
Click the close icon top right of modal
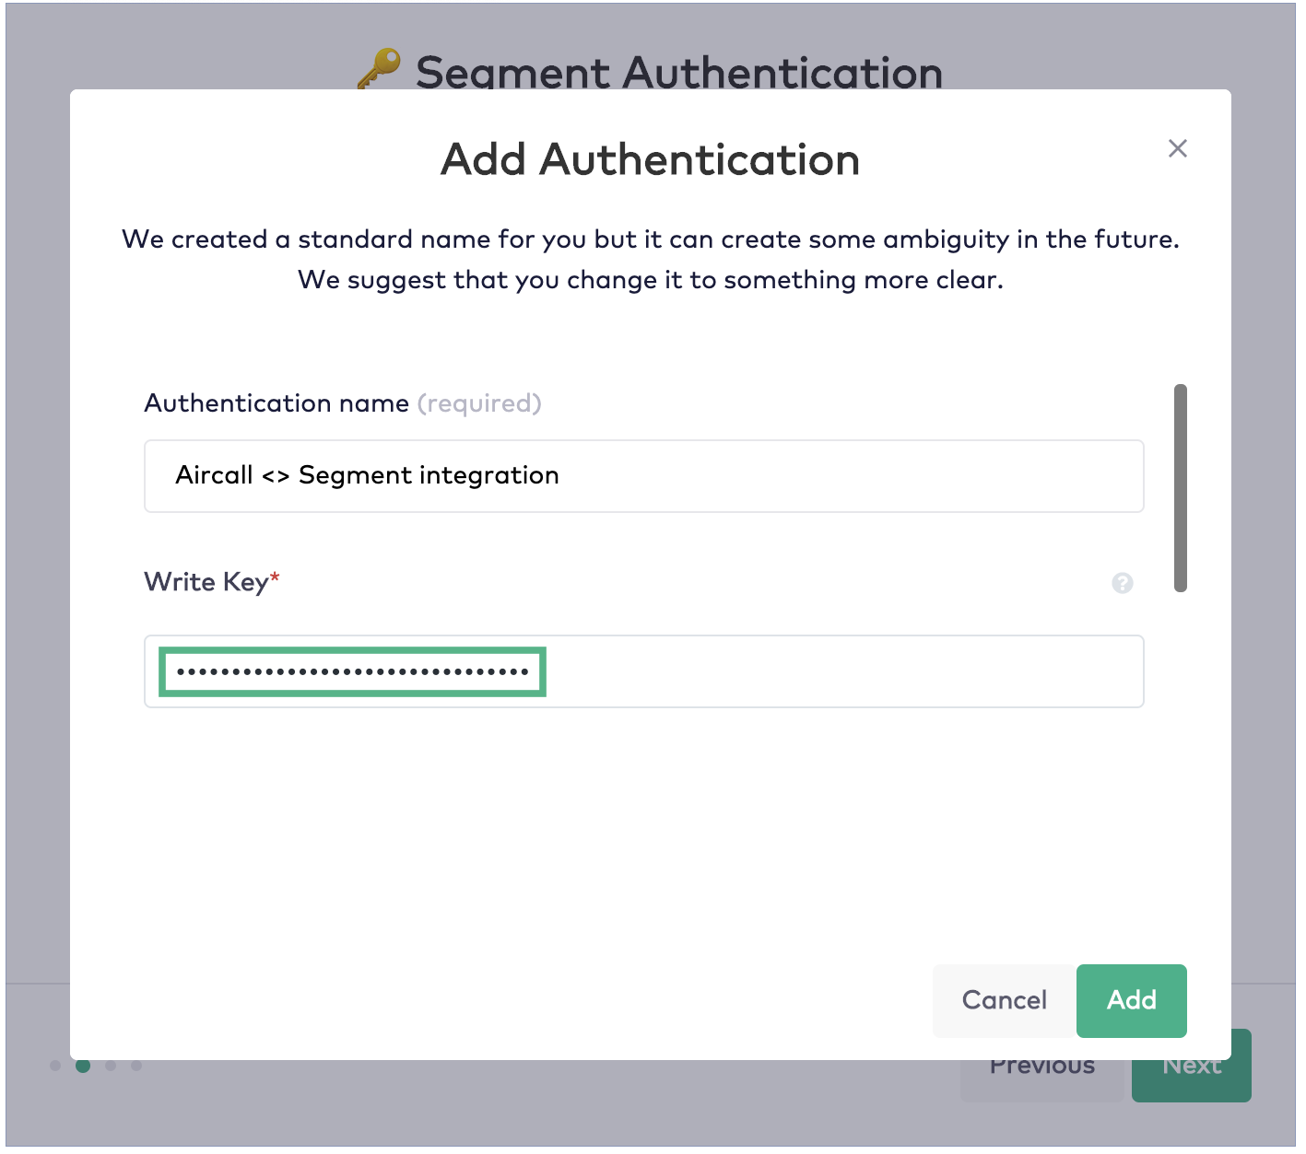pyautogui.click(x=1177, y=148)
